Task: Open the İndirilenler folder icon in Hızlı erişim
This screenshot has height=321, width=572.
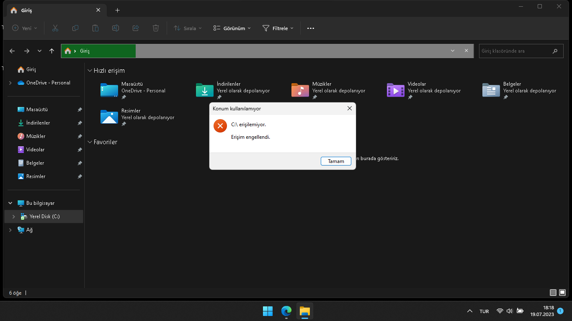Action: tap(204, 90)
